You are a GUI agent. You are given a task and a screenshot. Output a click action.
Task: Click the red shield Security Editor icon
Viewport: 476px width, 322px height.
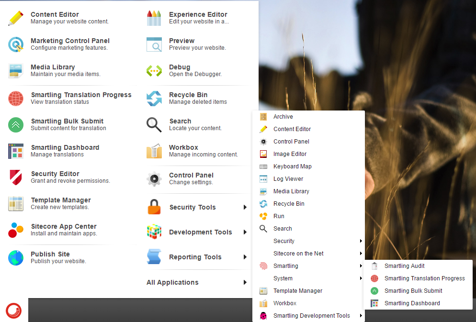pyautogui.click(x=16, y=178)
